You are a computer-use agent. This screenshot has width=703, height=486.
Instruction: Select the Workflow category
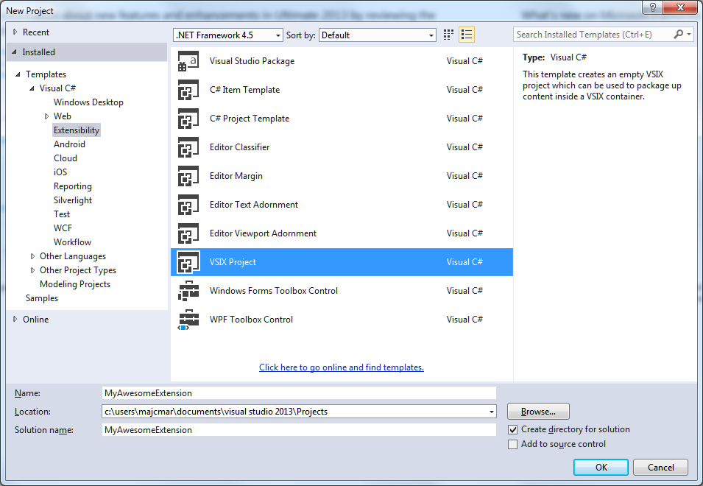72,242
